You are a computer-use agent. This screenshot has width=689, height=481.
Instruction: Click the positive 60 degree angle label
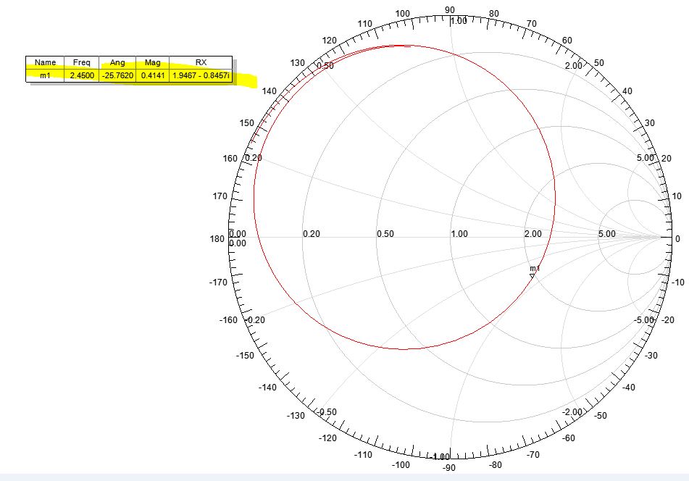click(x=567, y=41)
